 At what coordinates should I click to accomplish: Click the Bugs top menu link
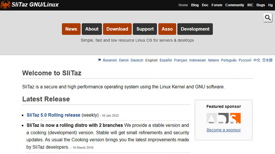pyautogui.click(x=261, y=5)
